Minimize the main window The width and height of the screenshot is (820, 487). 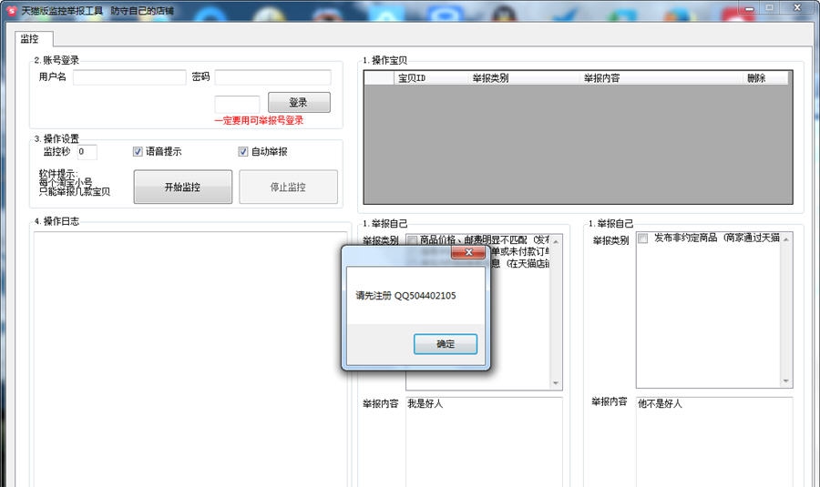pyautogui.click(x=750, y=9)
